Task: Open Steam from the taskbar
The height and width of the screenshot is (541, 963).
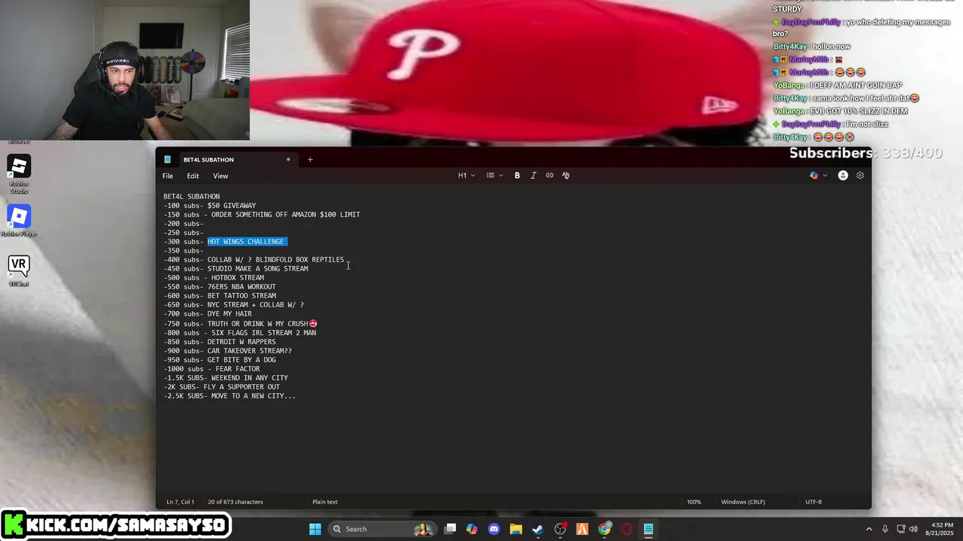Action: pyautogui.click(x=537, y=529)
